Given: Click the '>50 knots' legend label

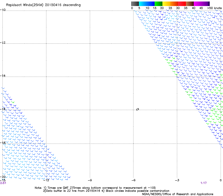Looking at the screenshot, I should (x=214, y=8).
